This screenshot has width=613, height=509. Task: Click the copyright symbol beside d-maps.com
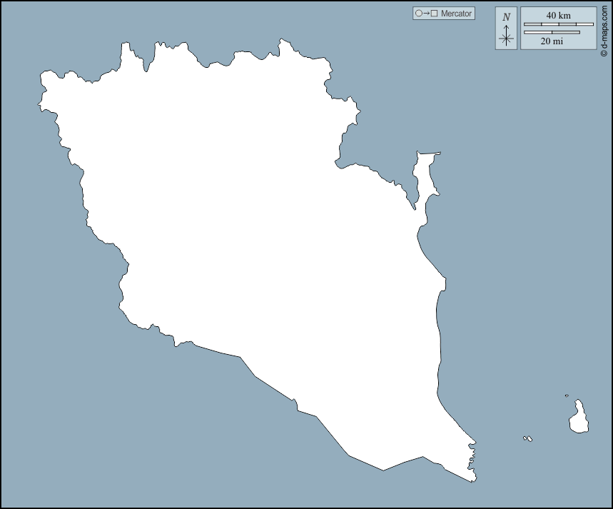[x=605, y=54]
